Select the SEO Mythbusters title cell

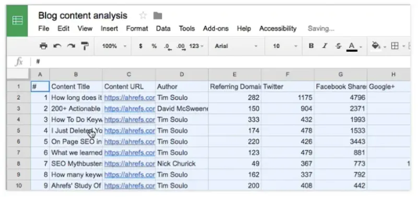(x=76, y=164)
